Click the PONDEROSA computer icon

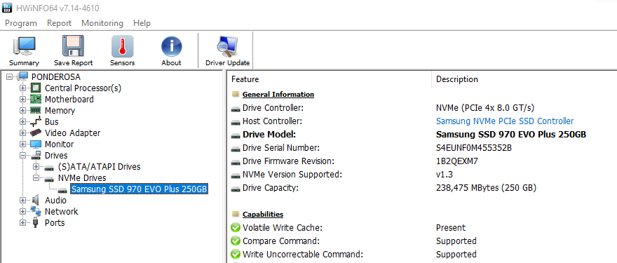[x=22, y=76]
